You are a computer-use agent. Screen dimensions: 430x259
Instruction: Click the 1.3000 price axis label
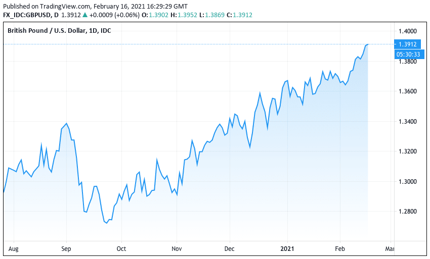pos(408,181)
